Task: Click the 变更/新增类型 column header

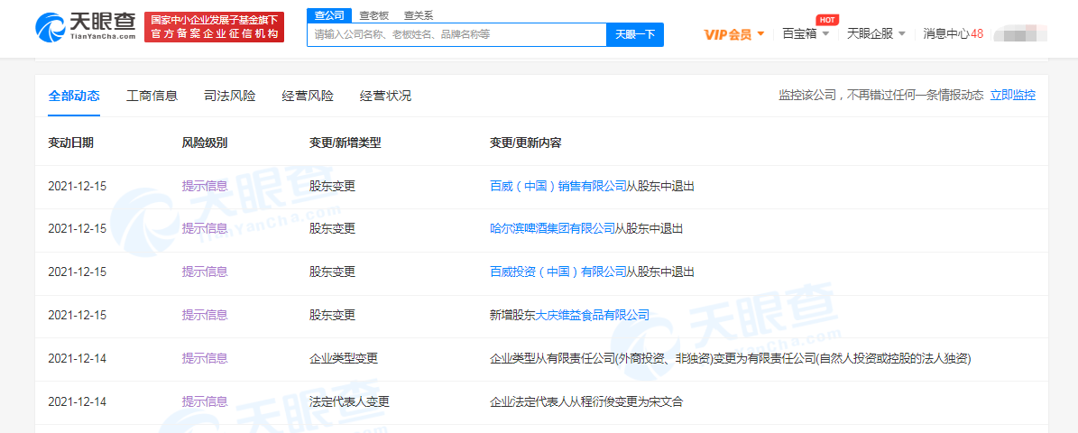Action: tap(346, 143)
